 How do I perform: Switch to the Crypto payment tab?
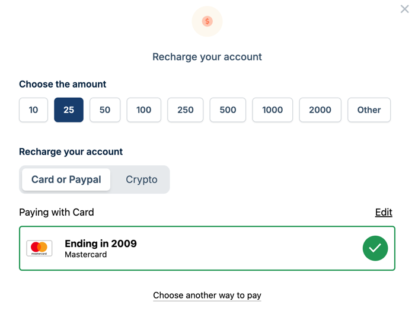[142, 179]
